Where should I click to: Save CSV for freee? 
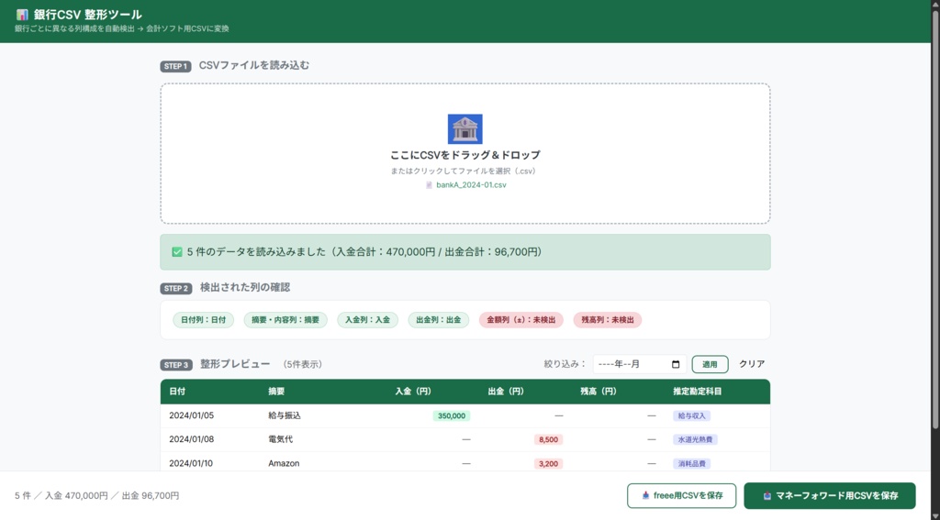point(682,495)
